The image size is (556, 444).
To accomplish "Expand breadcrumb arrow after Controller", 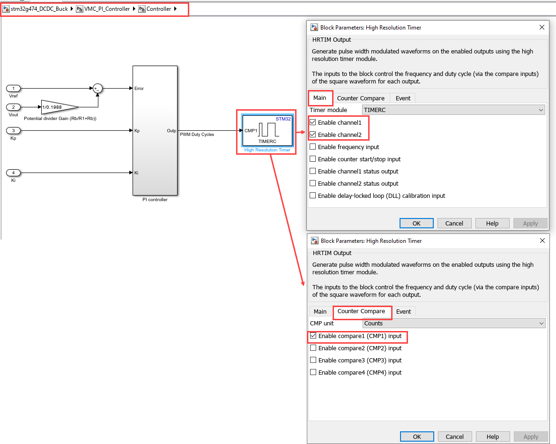I will [175, 9].
